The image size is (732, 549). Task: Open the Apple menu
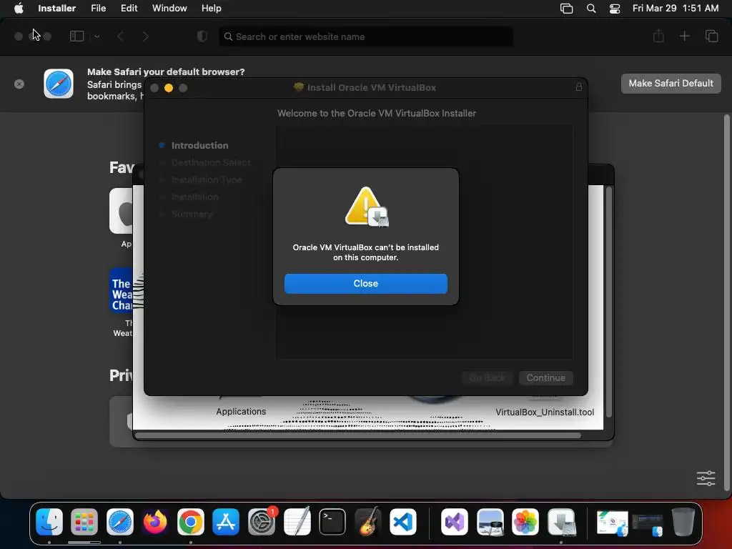point(19,8)
